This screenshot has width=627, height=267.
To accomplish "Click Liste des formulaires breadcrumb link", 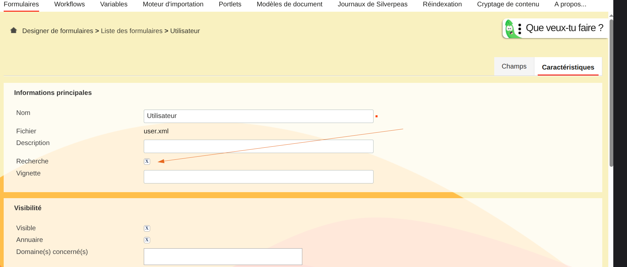I will tap(131, 31).
